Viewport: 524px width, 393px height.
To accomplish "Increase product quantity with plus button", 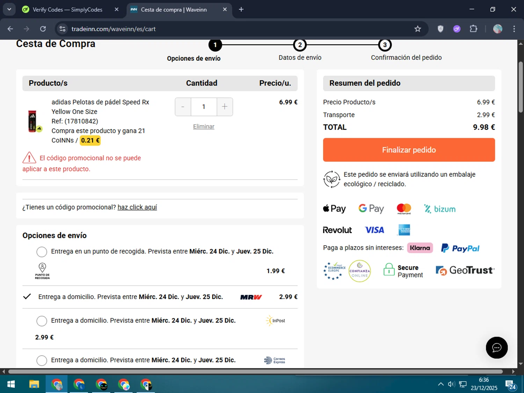I will [x=225, y=107].
